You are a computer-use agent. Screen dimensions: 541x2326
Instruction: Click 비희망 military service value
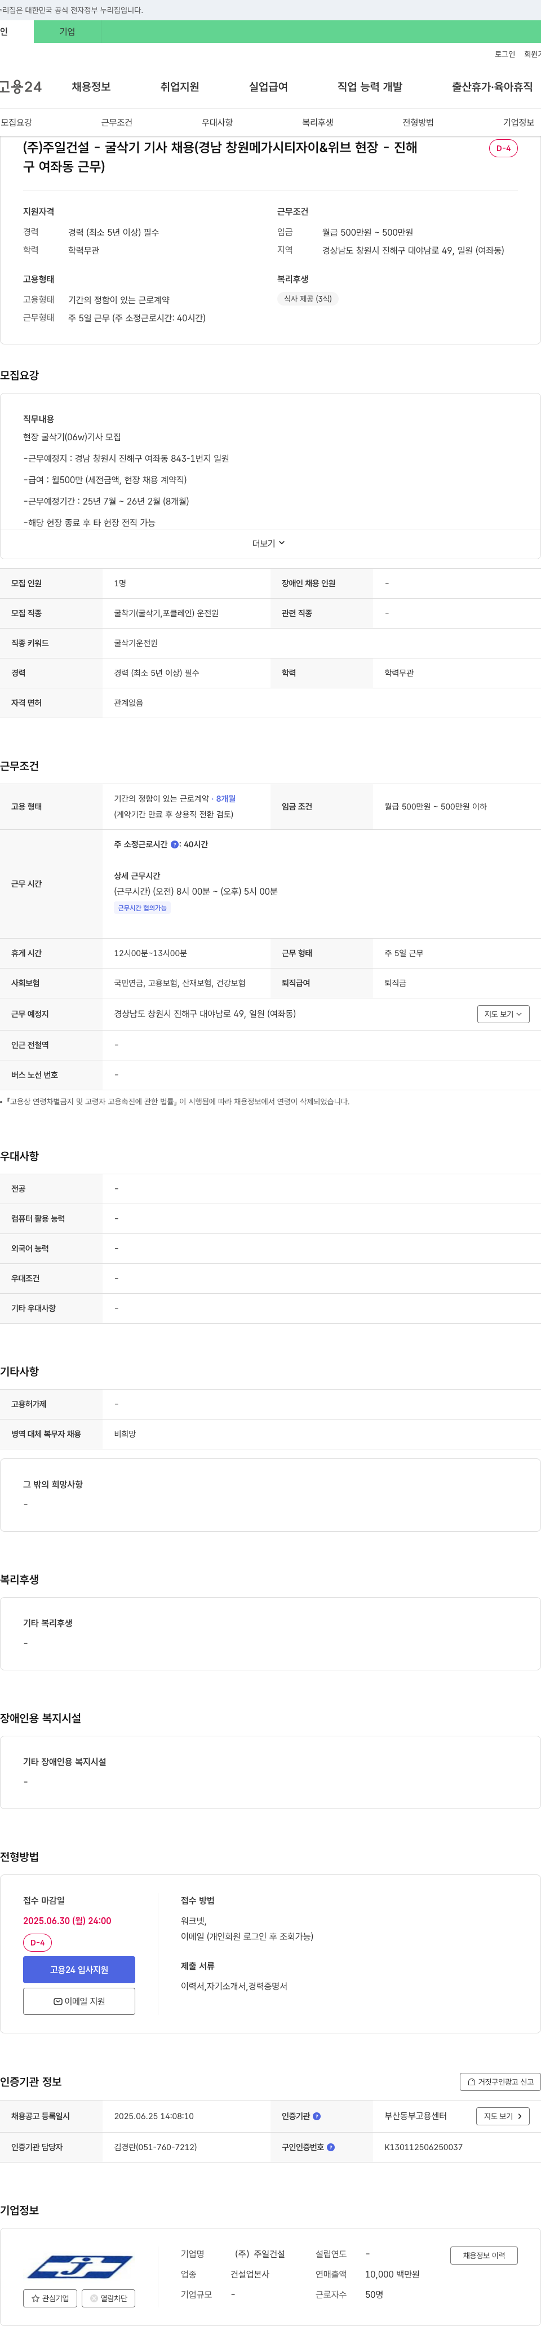coord(125,1434)
